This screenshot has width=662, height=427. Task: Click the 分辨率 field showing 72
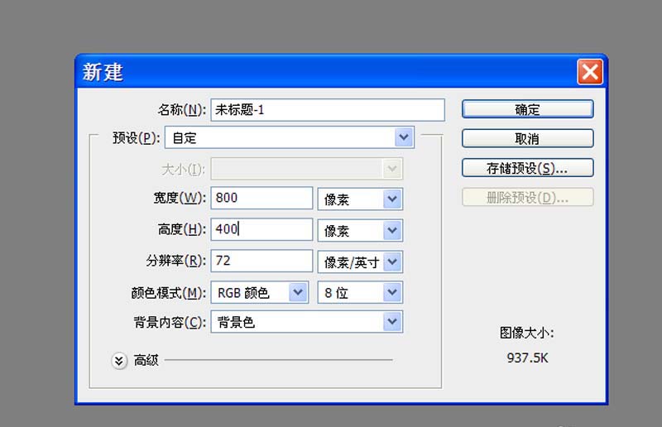(261, 261)
